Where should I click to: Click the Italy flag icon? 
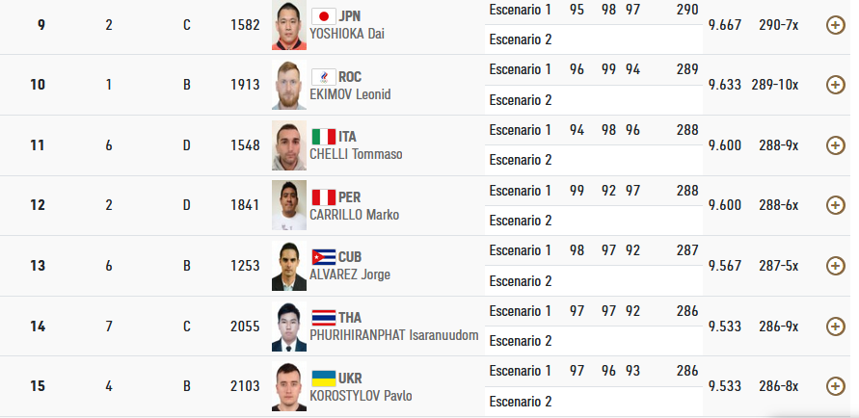[x=323, y=137]
